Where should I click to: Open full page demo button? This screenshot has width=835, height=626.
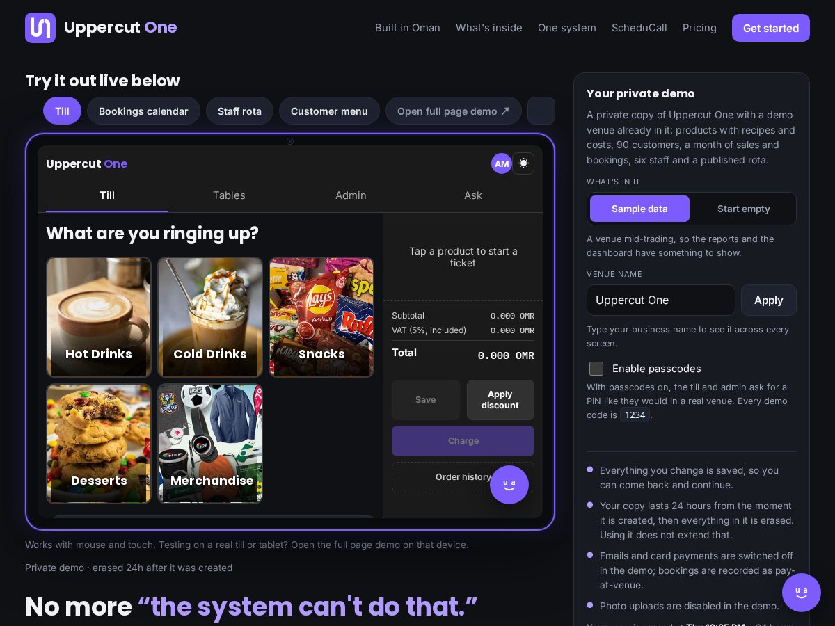(x=454, y=111)
